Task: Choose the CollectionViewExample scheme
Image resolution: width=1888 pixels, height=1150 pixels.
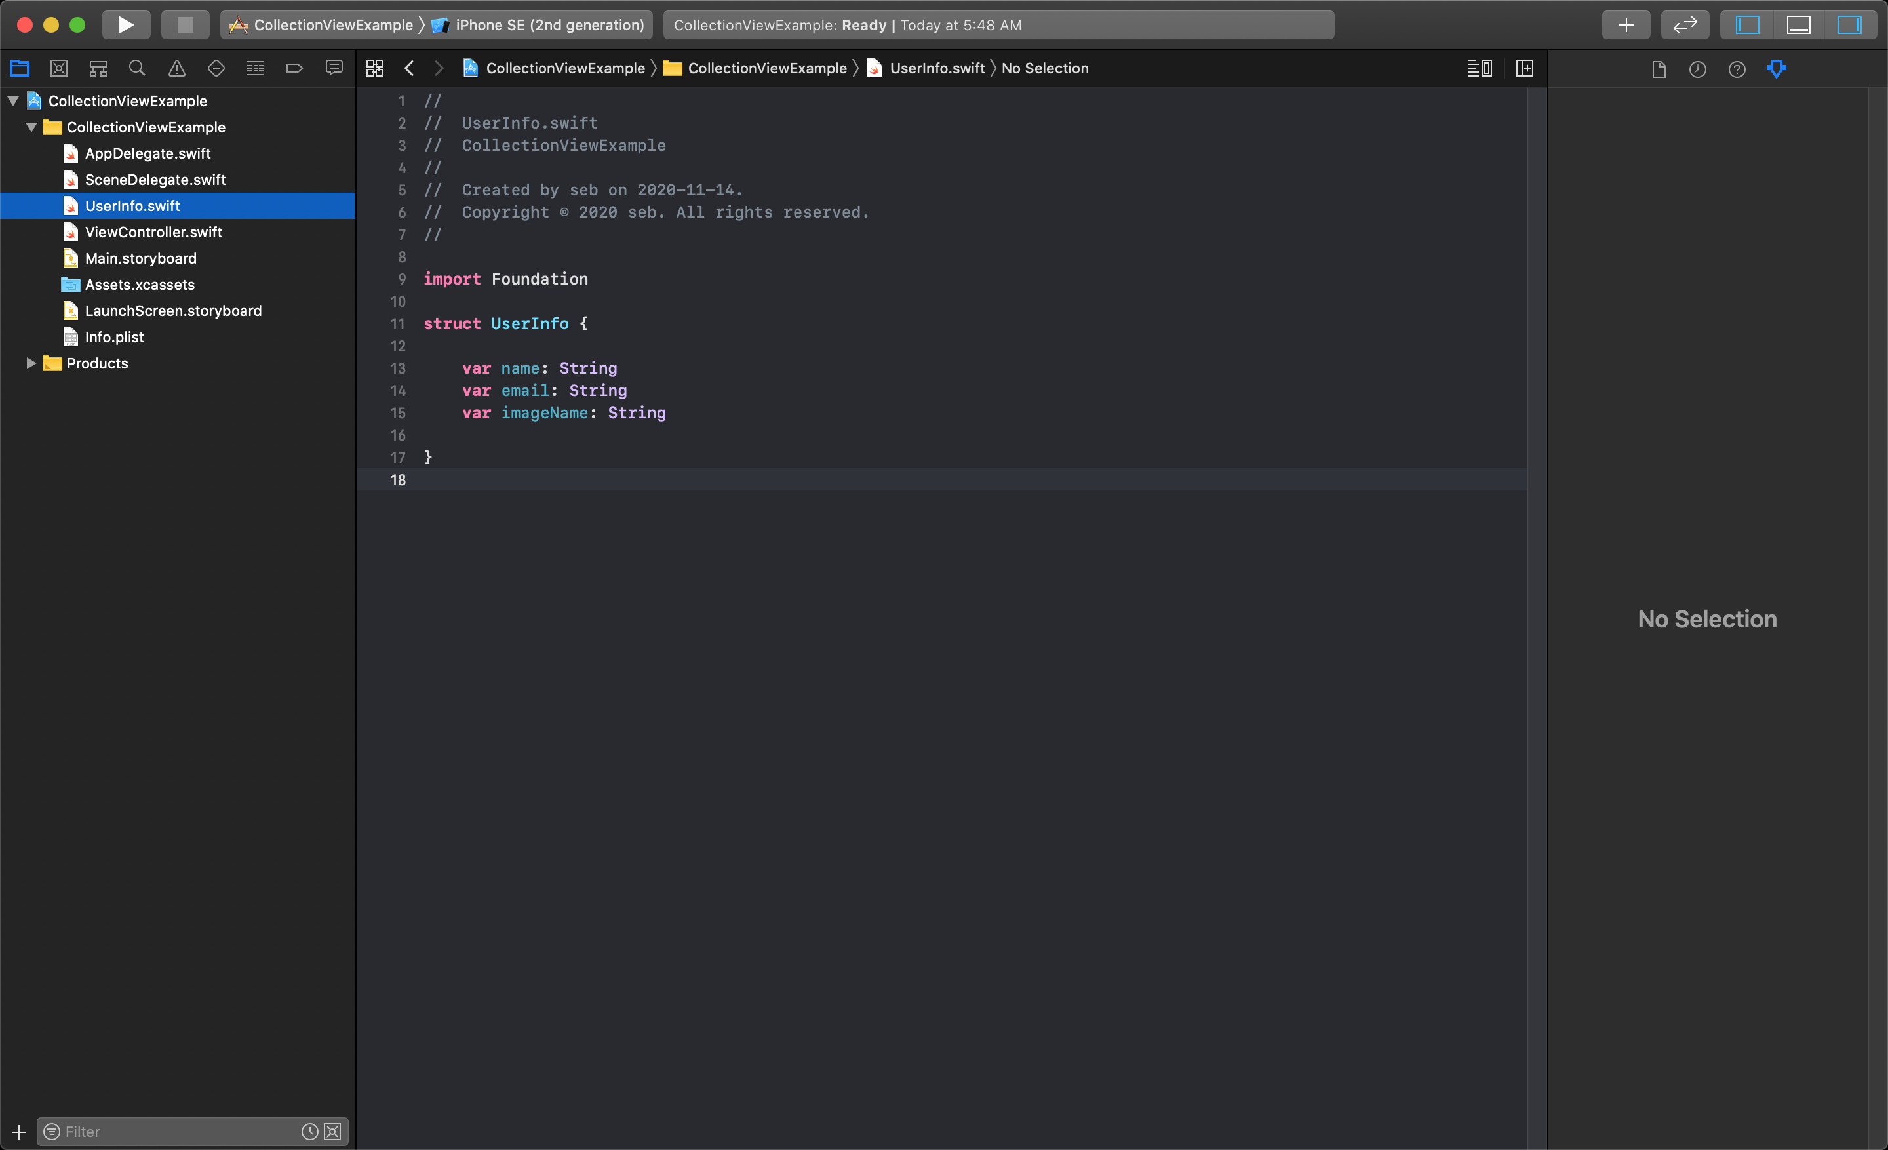Action: coord(321,24)
